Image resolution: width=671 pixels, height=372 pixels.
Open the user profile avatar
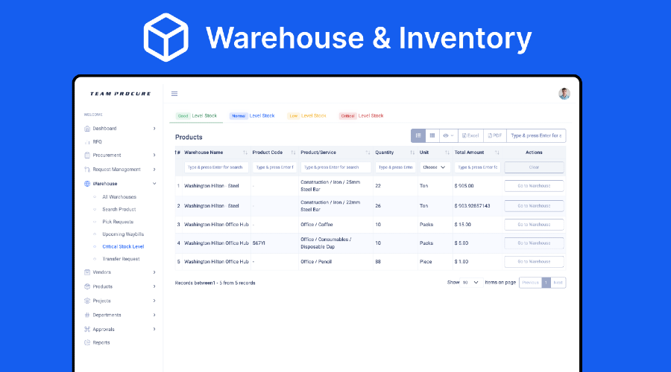pos(564,94)
